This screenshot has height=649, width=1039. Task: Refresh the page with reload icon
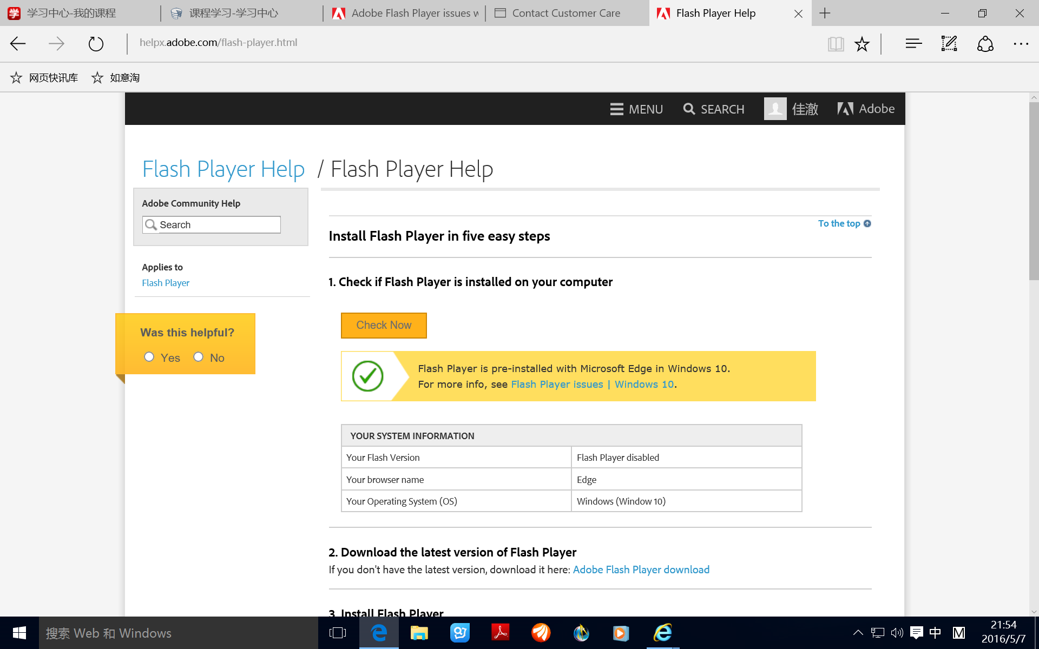96,43
